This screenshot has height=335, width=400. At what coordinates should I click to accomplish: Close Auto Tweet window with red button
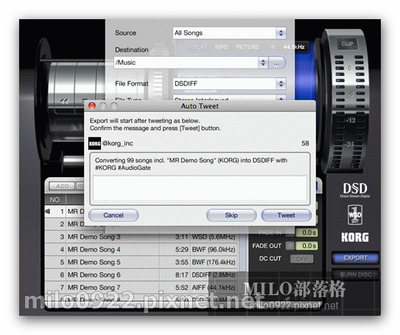point(92,106)
